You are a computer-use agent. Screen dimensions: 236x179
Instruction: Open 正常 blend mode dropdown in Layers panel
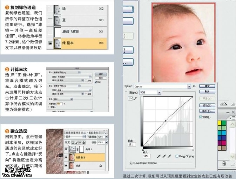75,137
